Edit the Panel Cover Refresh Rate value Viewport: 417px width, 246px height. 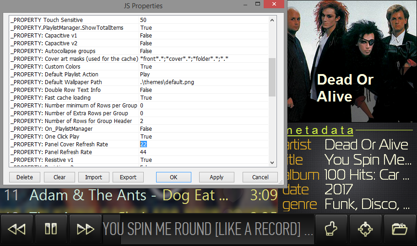144,144
